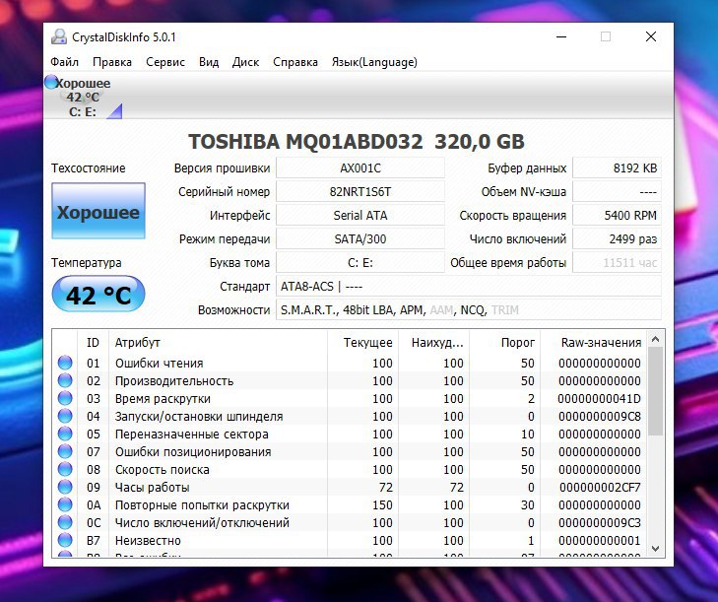This screenshot has width=718, height=602.
Task: Click the Наихуд... column header
Action: click(434, 342)
